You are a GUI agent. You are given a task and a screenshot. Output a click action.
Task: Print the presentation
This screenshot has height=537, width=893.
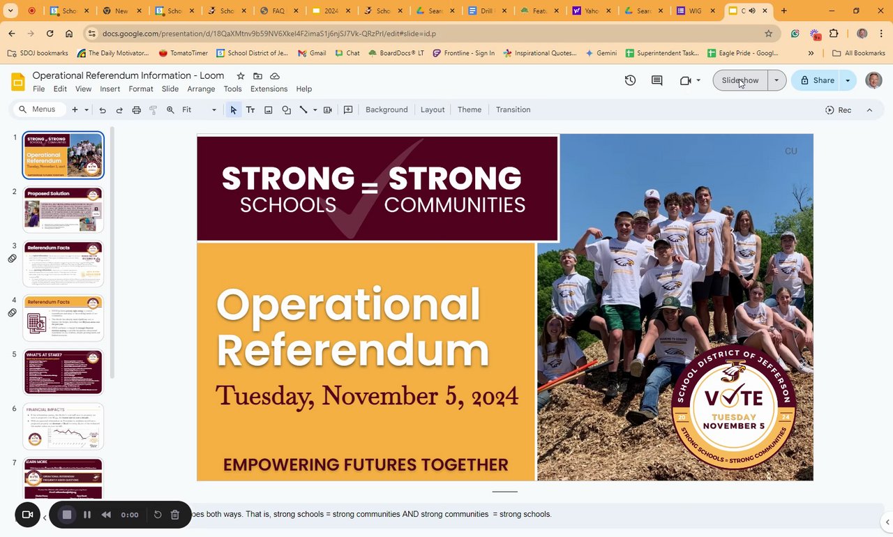pos(136,109)
